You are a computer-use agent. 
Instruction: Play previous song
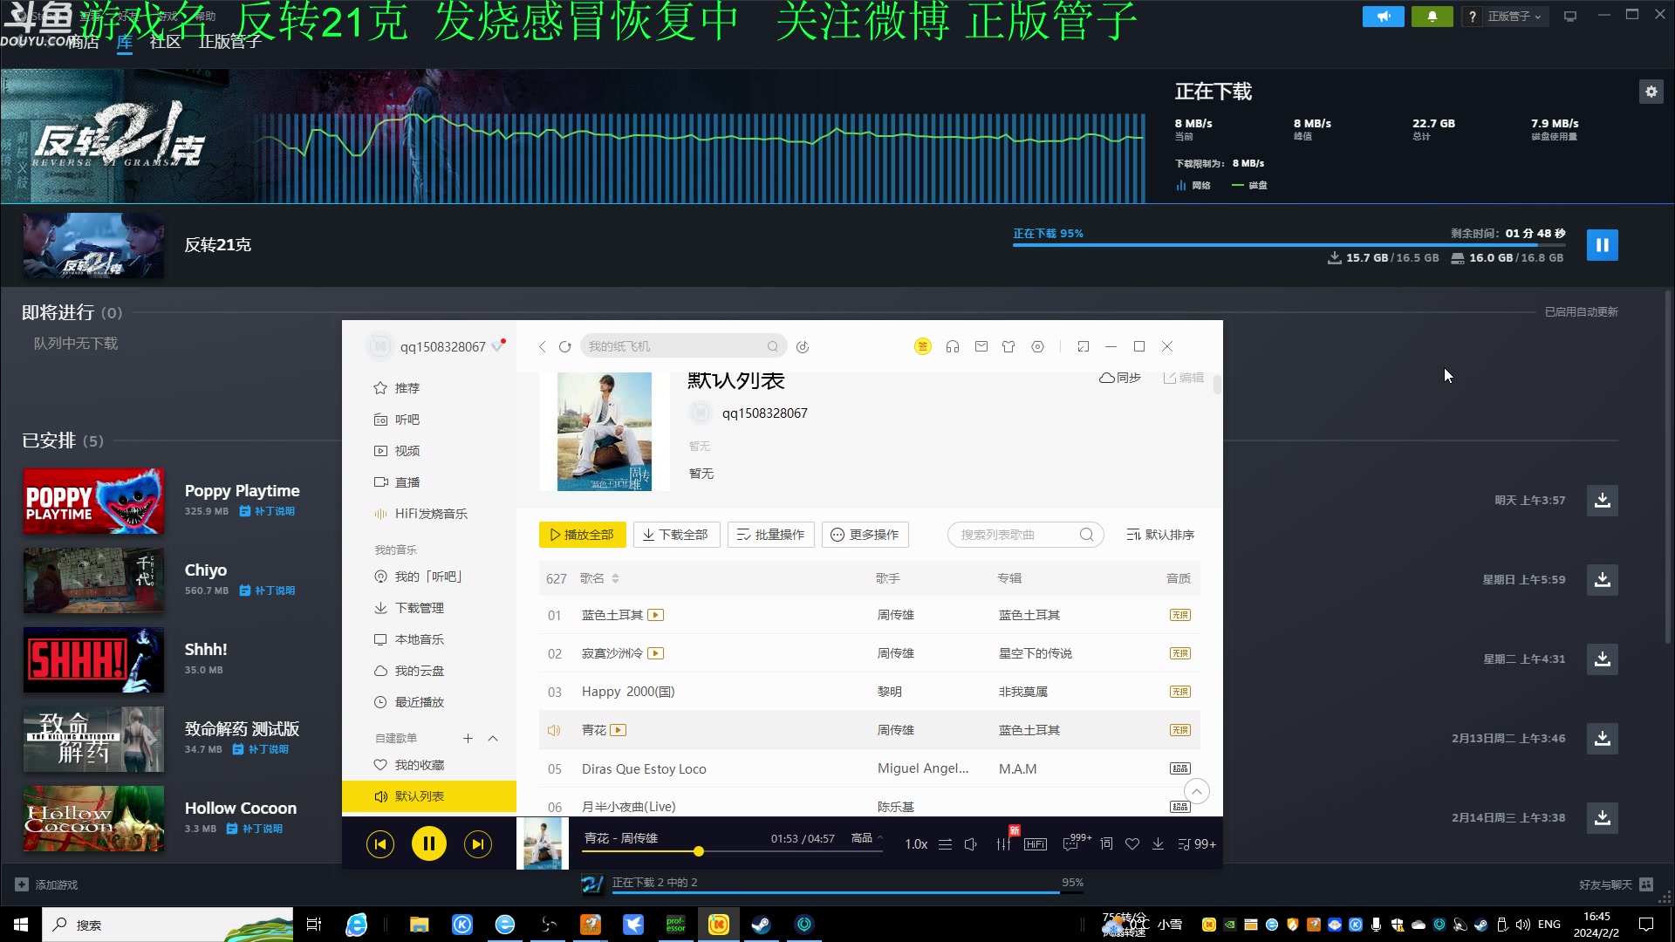[380, 844]
